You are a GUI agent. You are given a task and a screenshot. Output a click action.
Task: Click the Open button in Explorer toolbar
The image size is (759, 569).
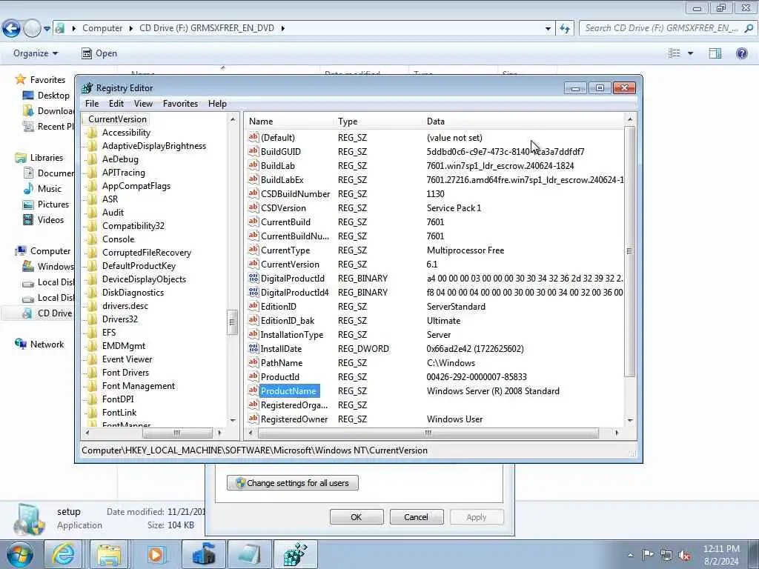click(x=99, y=53)
